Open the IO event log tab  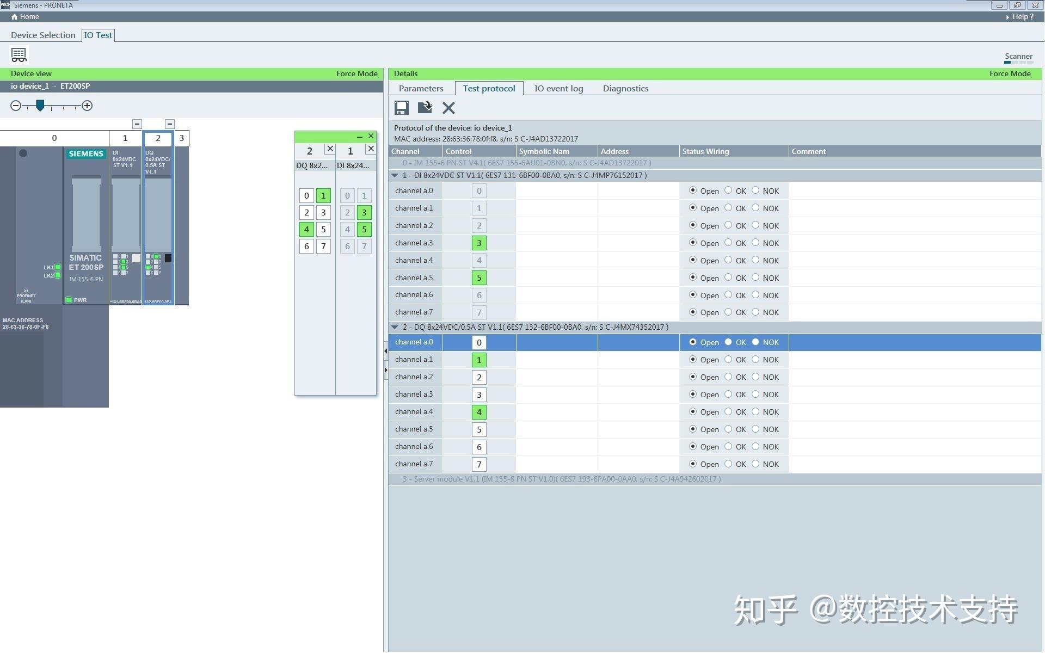pyautogui.click(x=558, y=88)
